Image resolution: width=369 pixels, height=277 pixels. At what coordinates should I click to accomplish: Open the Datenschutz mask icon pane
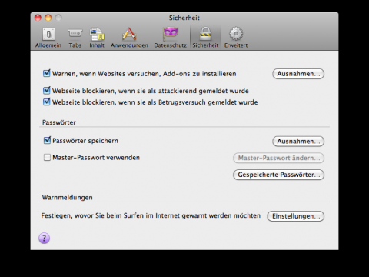coord(170,38)
